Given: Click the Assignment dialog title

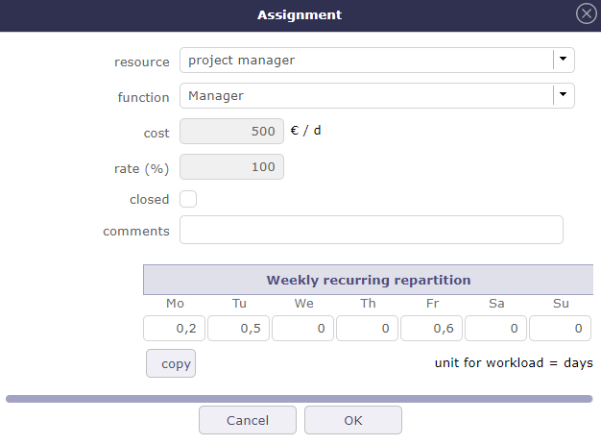Looking at the screenshot, I should [x=300, y=15].
